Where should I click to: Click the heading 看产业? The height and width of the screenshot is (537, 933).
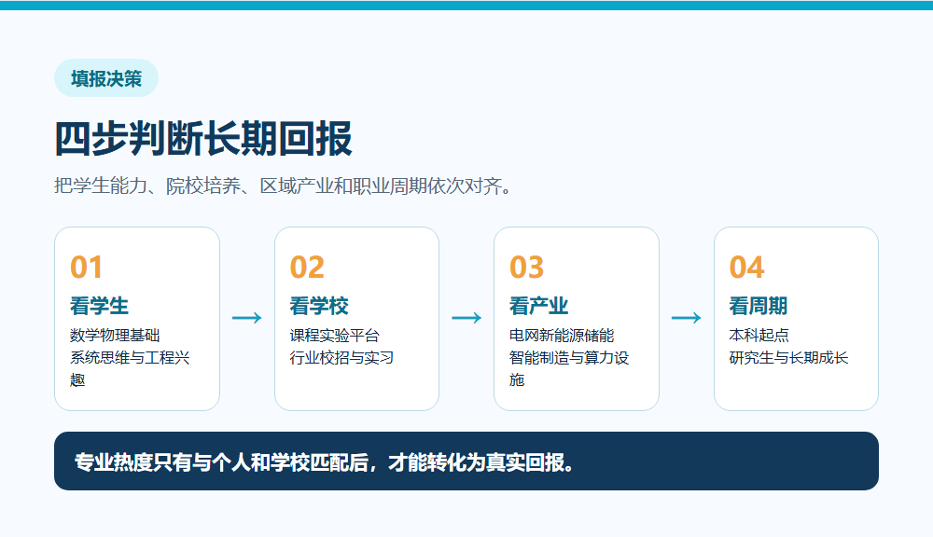point(538,306)
